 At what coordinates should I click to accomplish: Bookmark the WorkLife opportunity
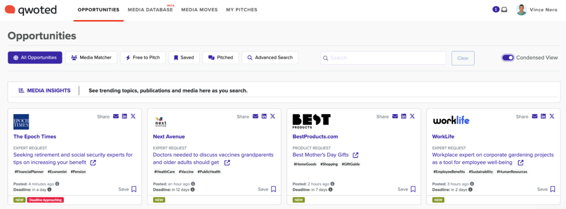pyautogui.click(x=553, y=189)
